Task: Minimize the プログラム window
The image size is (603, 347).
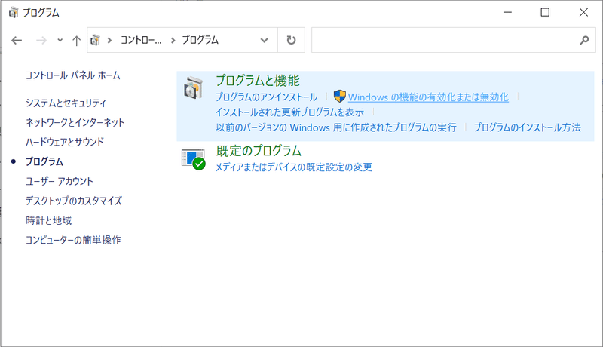Action: [507, 12]
